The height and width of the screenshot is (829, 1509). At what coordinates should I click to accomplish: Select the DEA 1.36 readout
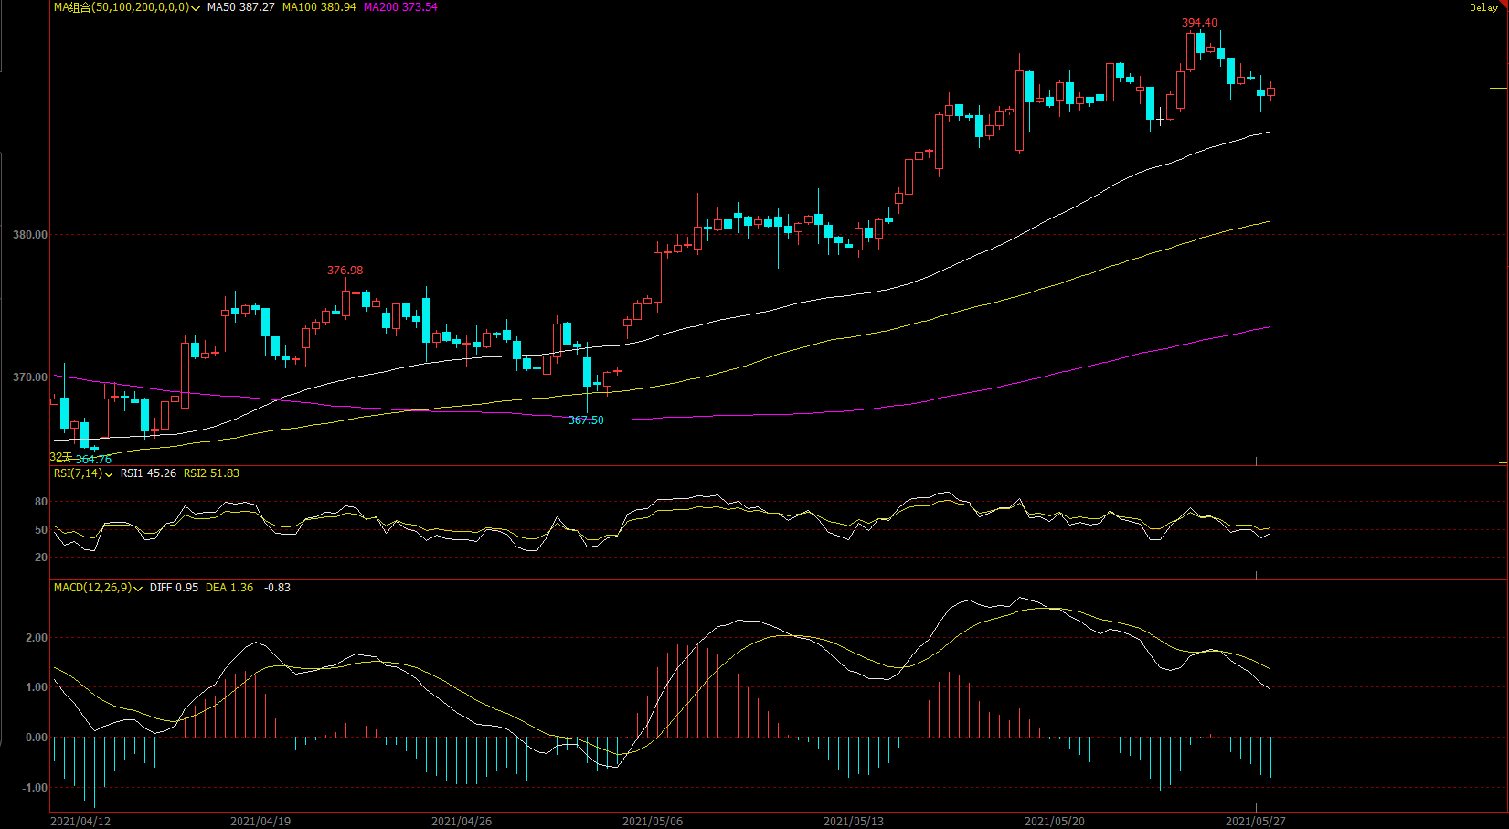(229, 588)
